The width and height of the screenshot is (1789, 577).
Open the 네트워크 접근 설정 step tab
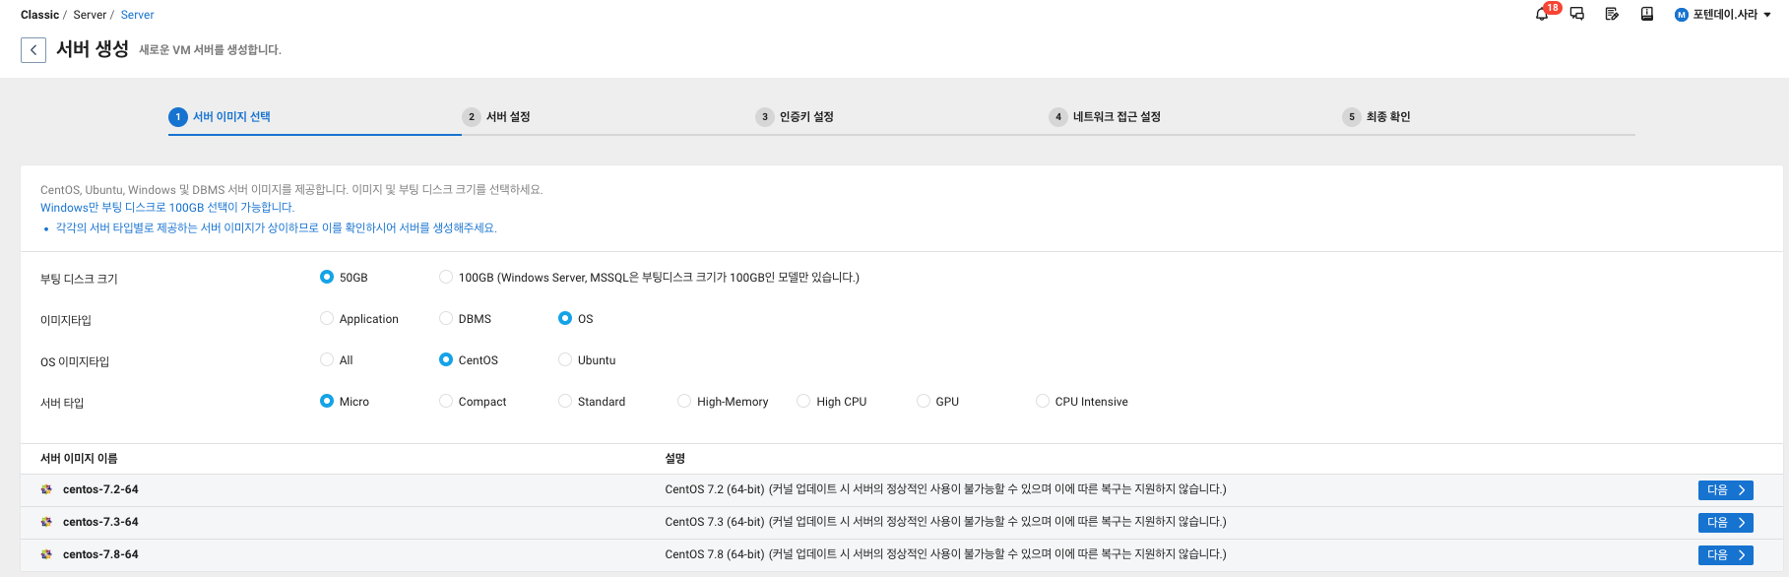click(x=1117, y=117)
